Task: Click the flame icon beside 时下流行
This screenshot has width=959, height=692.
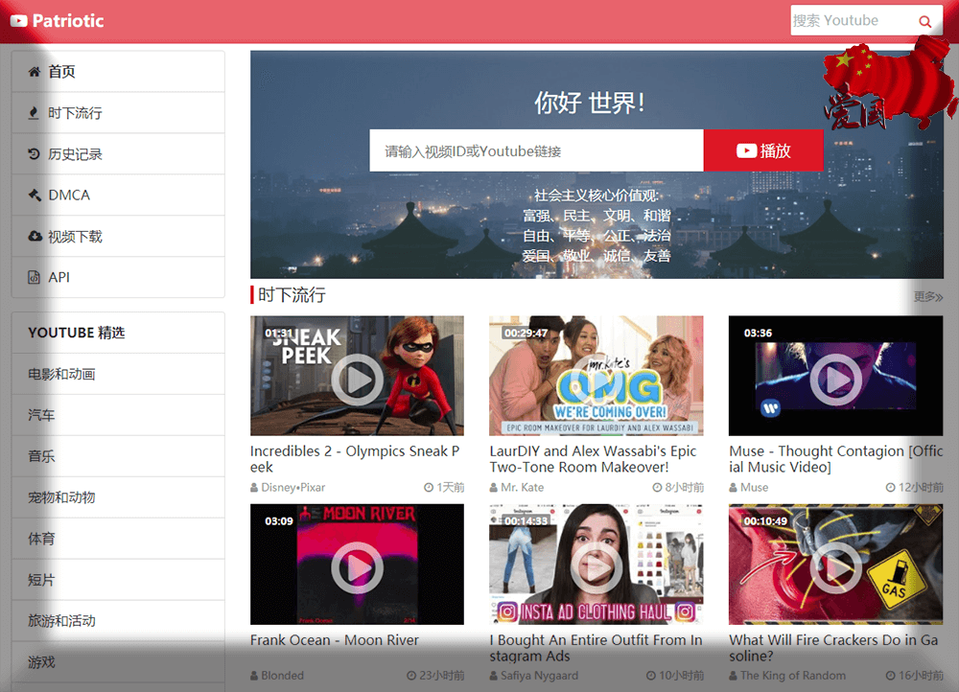Action: [35, 113]
